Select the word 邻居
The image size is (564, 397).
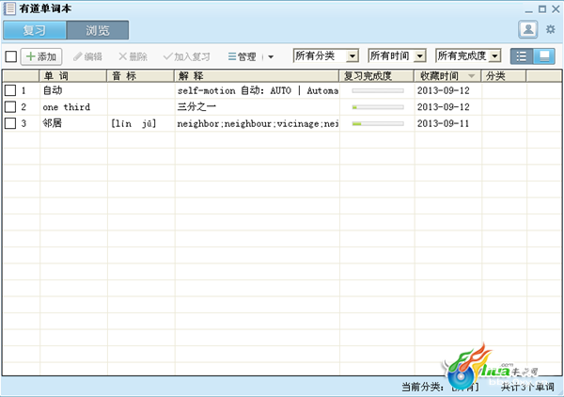click(53, 123)
